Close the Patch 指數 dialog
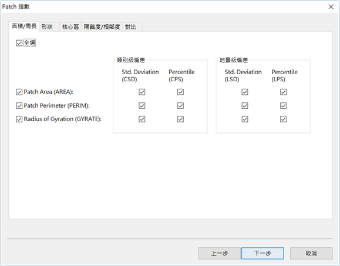 tap(331, 6)
